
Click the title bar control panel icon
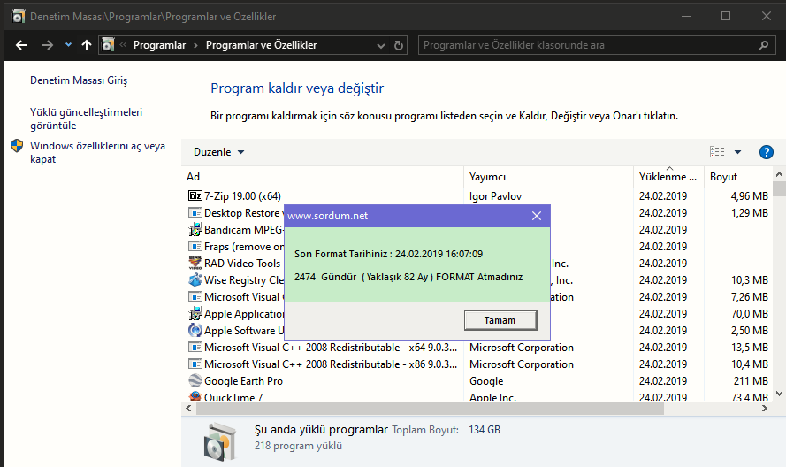pos(18,17)
